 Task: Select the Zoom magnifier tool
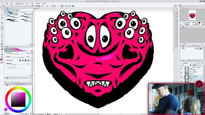[x=2, y=10]
